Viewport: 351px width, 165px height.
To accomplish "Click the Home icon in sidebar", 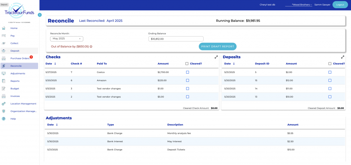I will tap(4, 28).
